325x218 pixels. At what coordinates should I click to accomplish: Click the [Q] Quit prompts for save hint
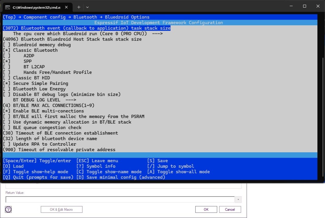click(x=38, y=177)
